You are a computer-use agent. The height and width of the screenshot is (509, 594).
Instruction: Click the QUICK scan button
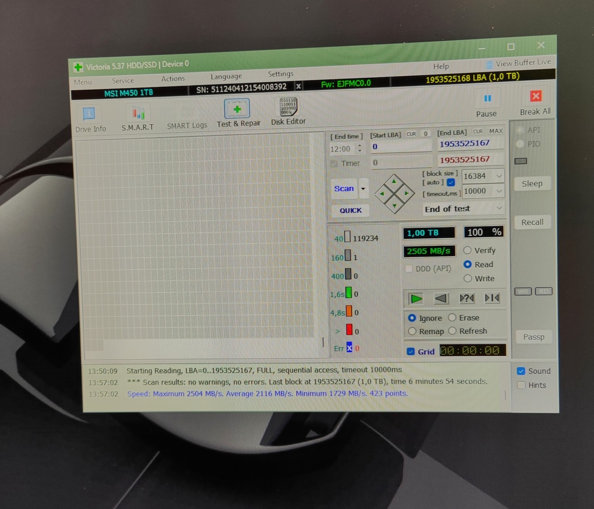[x=350, y=210]
